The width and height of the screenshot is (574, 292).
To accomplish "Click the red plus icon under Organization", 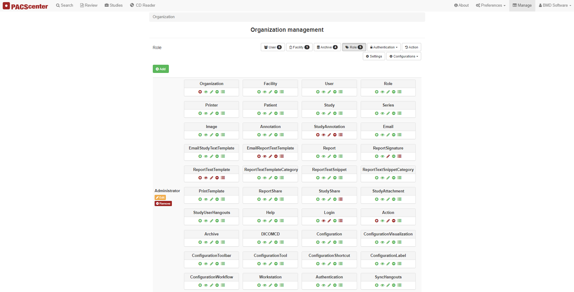I will pos(200,92).
